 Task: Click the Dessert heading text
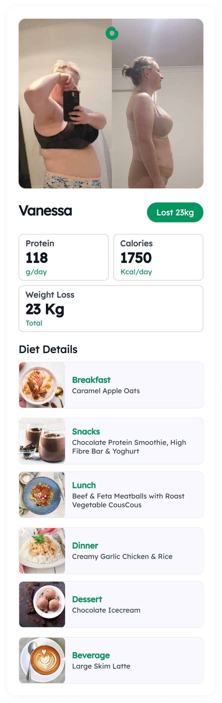click(x=87, y=599)
